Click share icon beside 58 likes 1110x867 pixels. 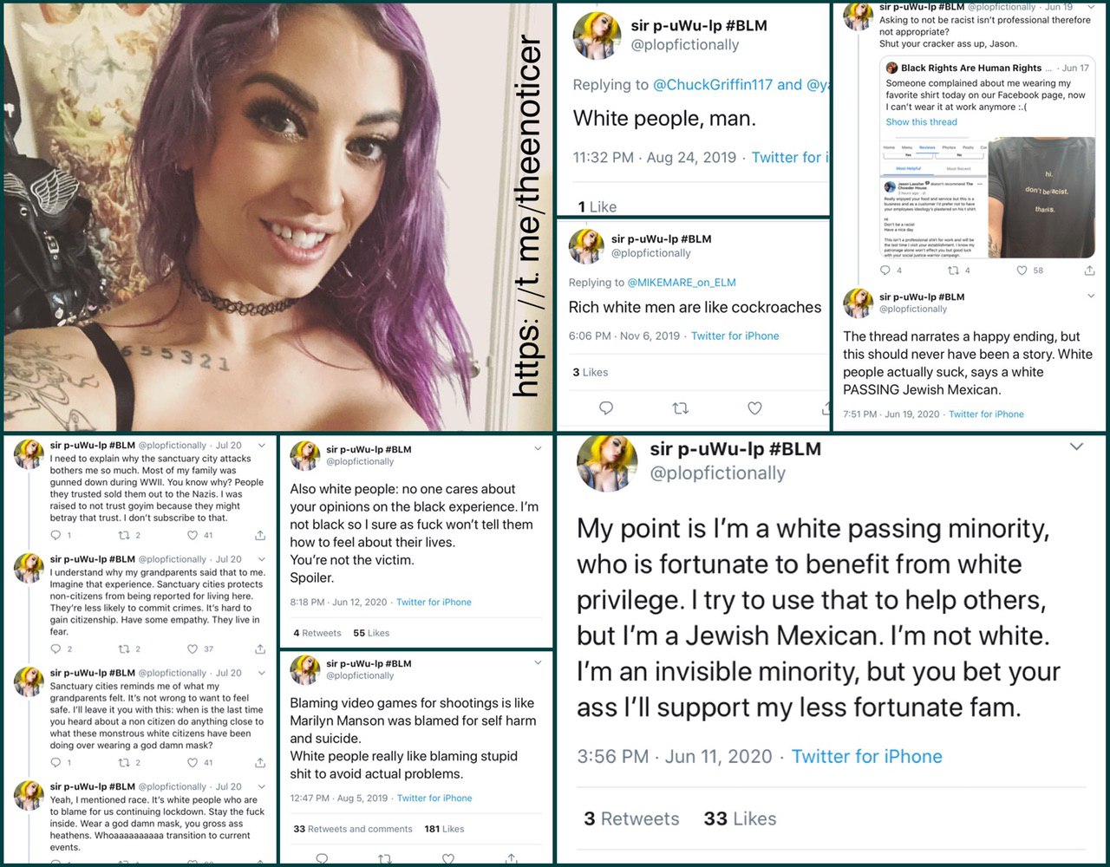(x=1089, y=271)
